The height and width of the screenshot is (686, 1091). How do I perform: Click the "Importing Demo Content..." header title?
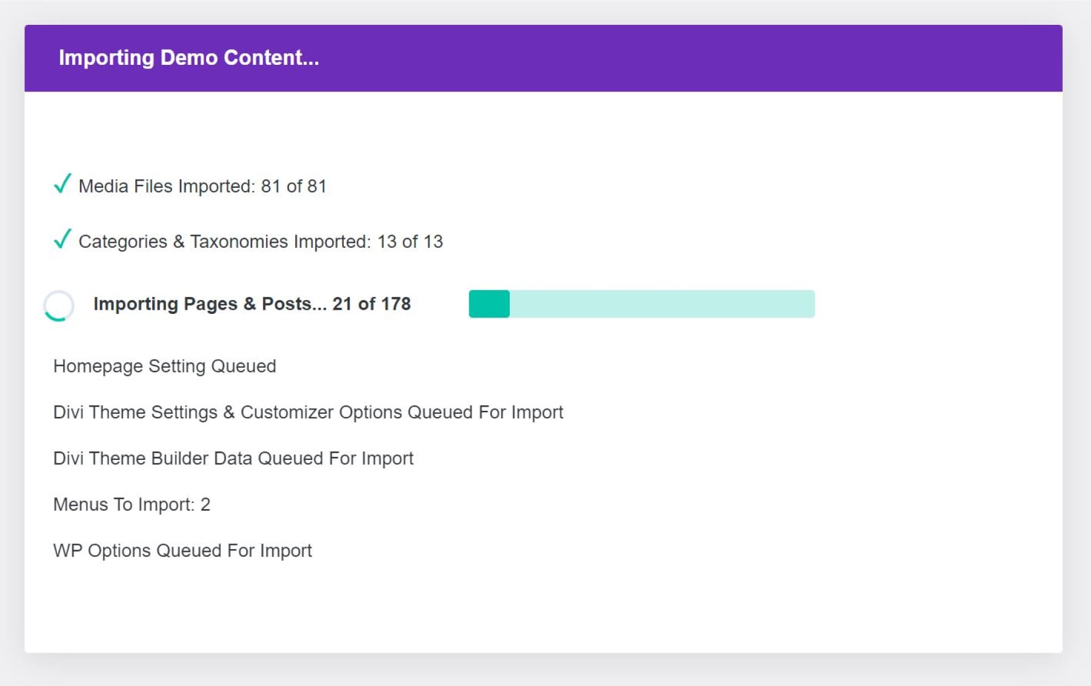[189, 58]
